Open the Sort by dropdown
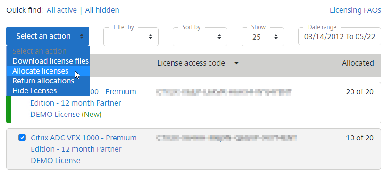This screenshot has height=172, width=384. [x=200, y=37]
